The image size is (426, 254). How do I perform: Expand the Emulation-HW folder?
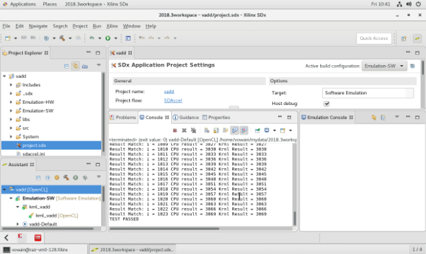click(x=11, y=102)
